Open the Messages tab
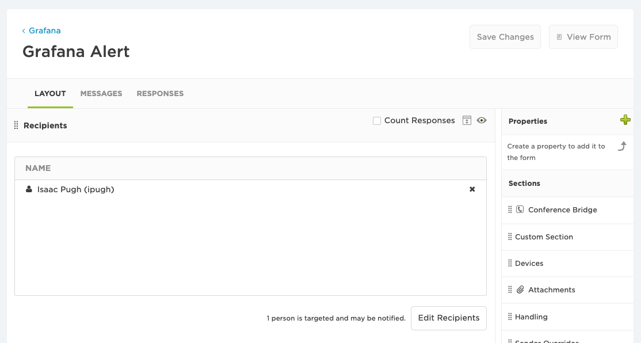The height and width of the screenshot is (343, 641). [x=101, y=94]
